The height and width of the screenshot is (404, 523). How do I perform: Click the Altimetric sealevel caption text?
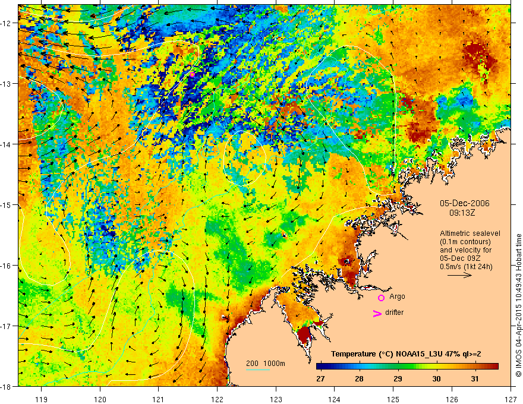(470, 233)
